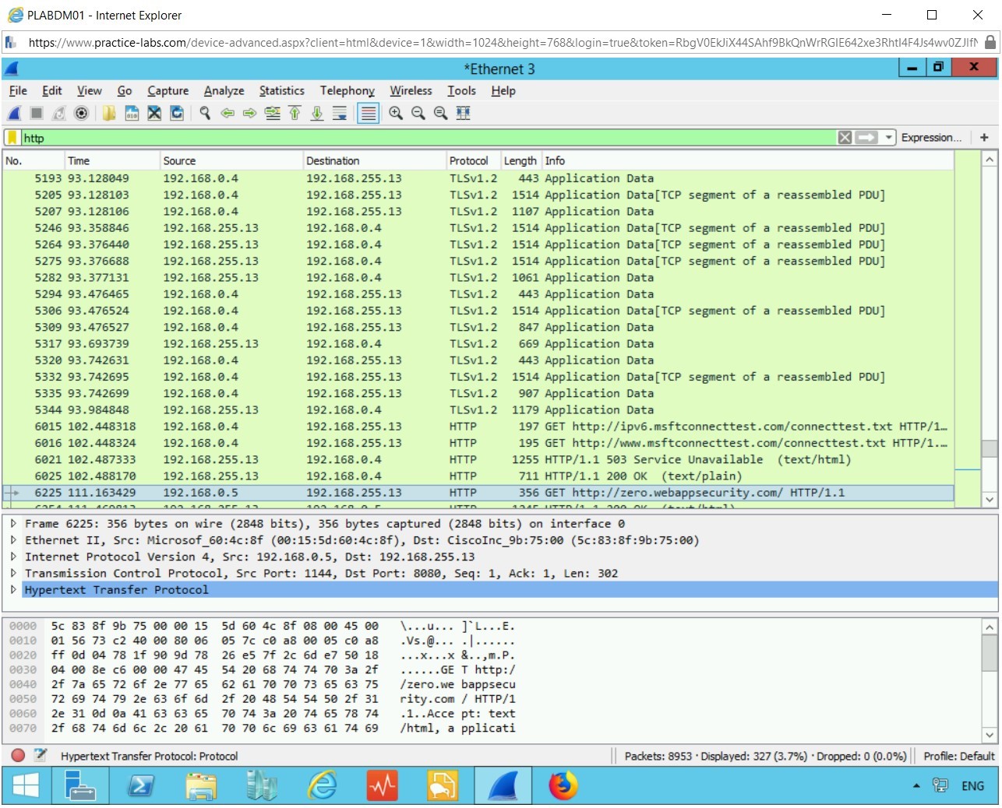Viewport: 1002px width, 808px height.
Task: Find a packet with magnifier icon
Action: [x=205, y=114]
